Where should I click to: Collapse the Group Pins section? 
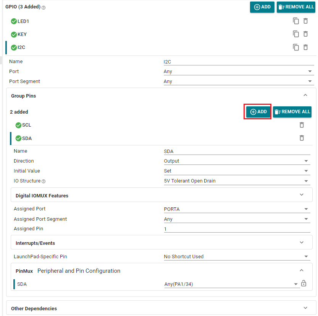(305, 96)
